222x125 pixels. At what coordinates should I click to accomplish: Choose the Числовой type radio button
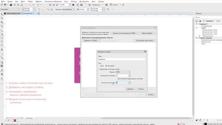click(x=106, y=66)
